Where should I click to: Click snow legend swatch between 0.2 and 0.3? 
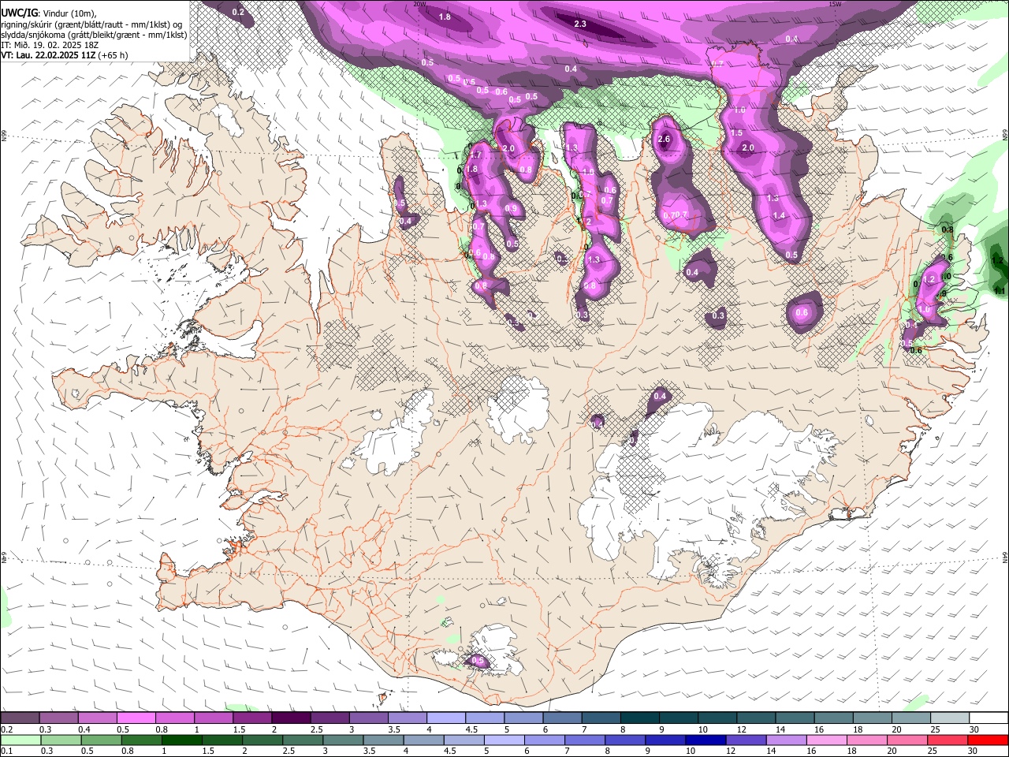20,718
